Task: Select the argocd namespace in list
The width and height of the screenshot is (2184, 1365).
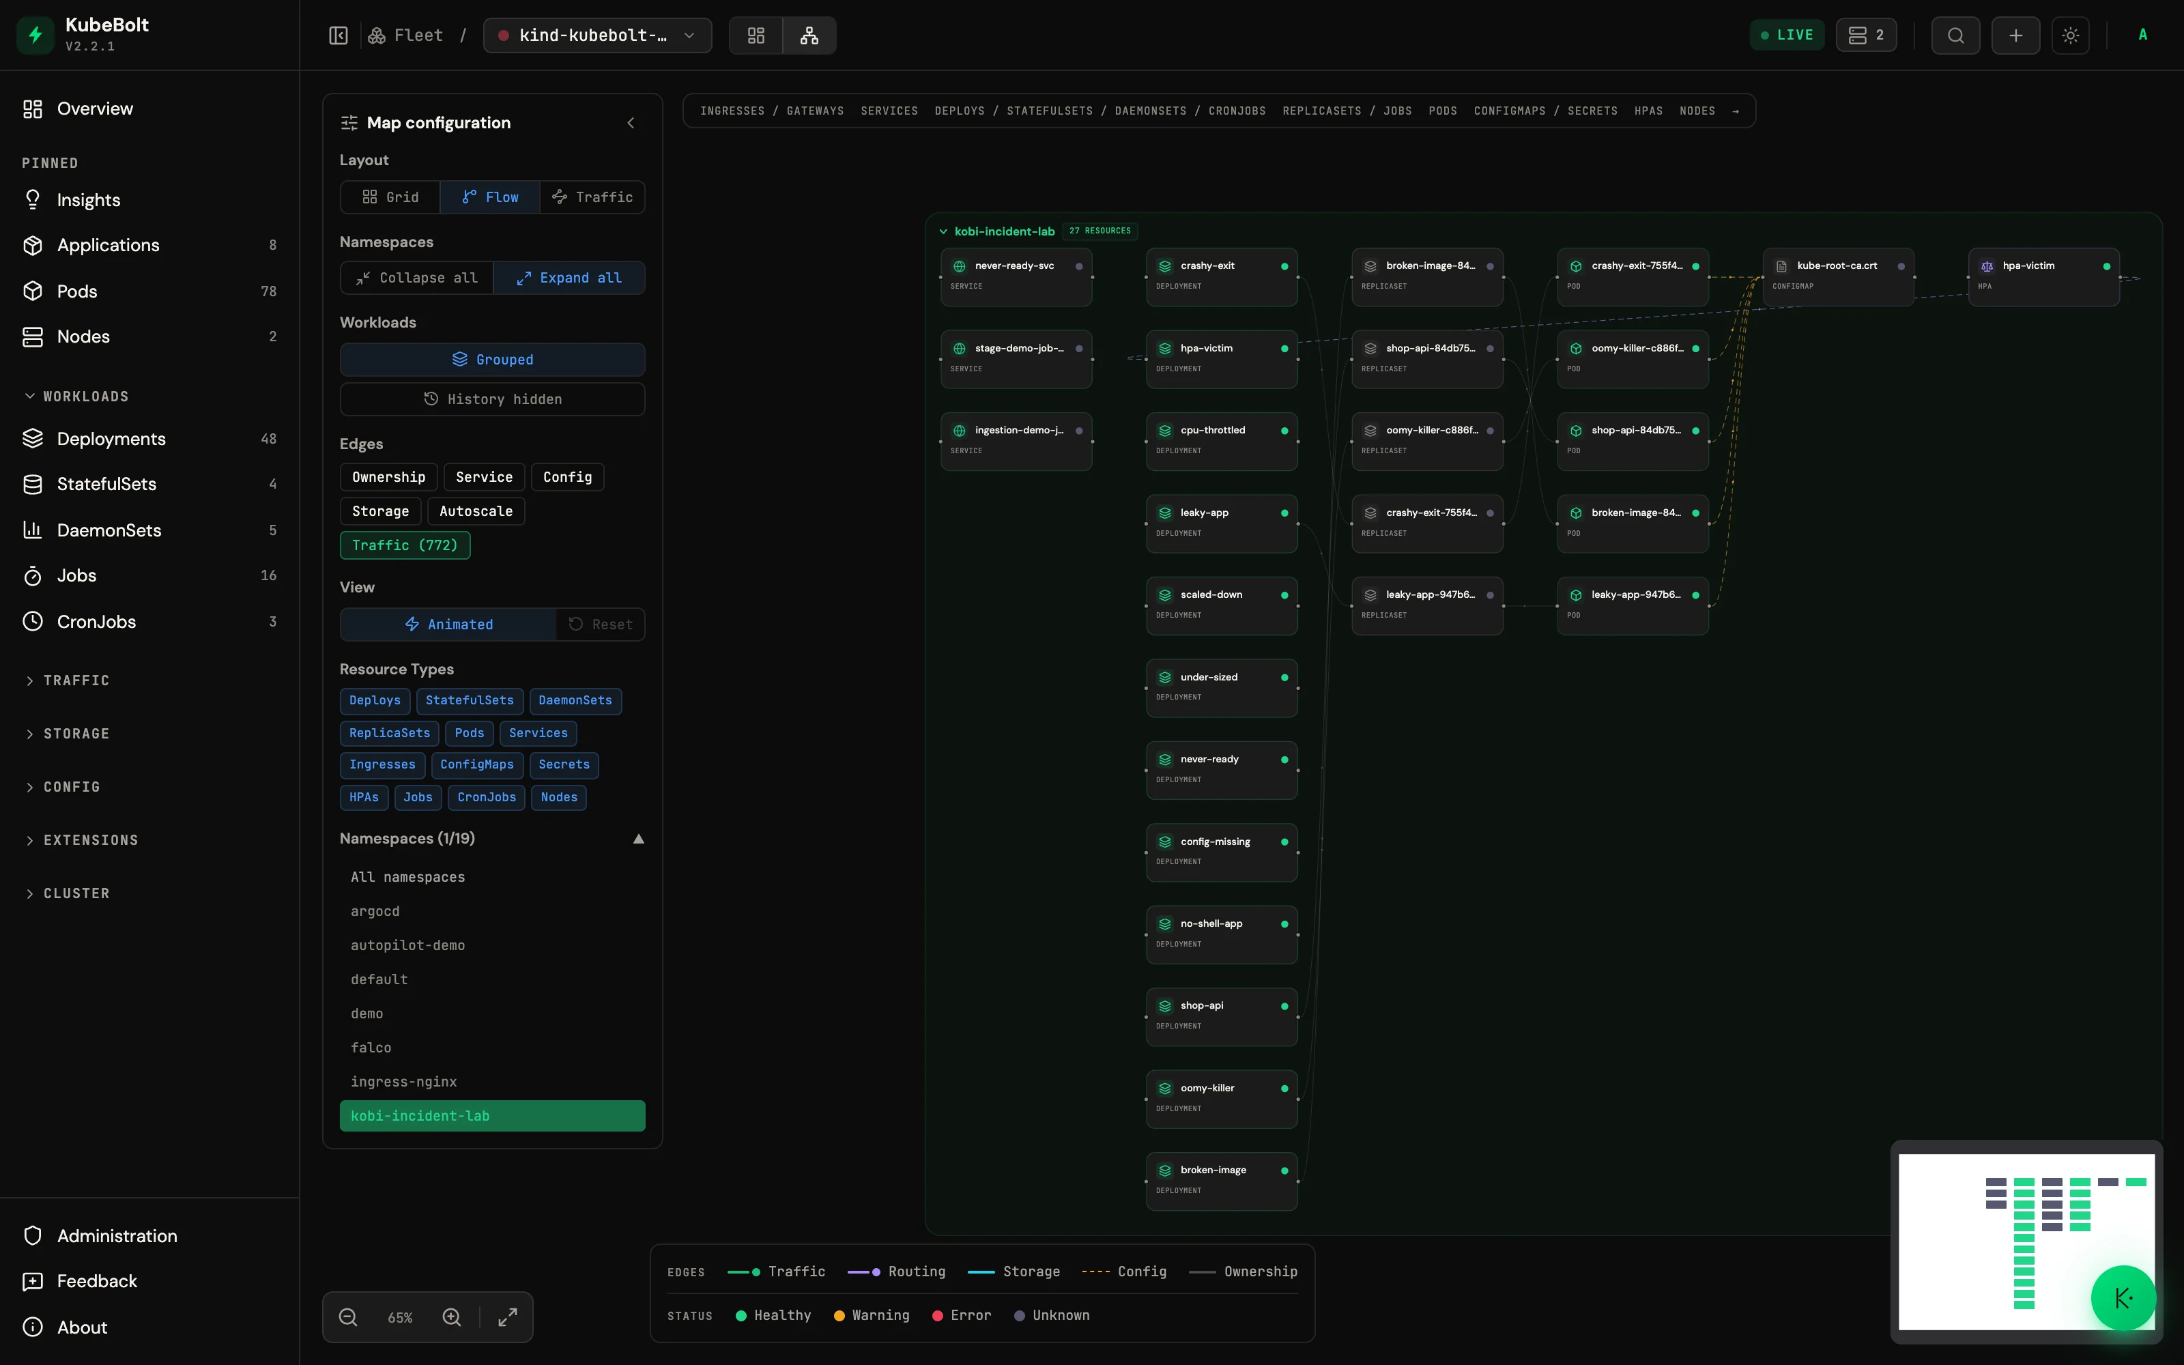Action: pos(492,912)
